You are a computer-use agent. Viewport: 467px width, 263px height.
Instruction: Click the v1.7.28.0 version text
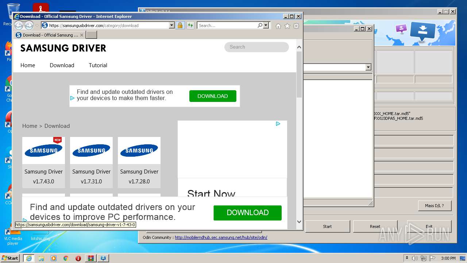(x=139, y=182)
